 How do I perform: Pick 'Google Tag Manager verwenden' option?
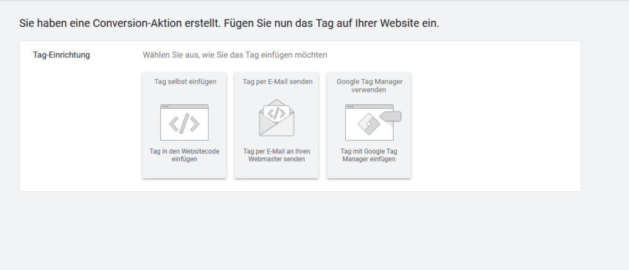click(x=369, y=85)
